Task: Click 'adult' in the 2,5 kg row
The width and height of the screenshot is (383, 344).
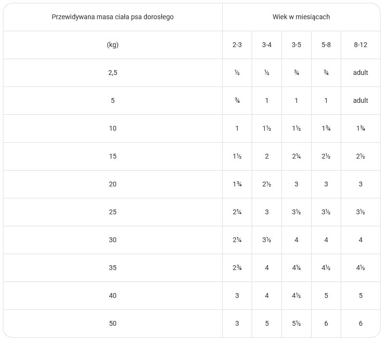Action: tap(360, 73)
